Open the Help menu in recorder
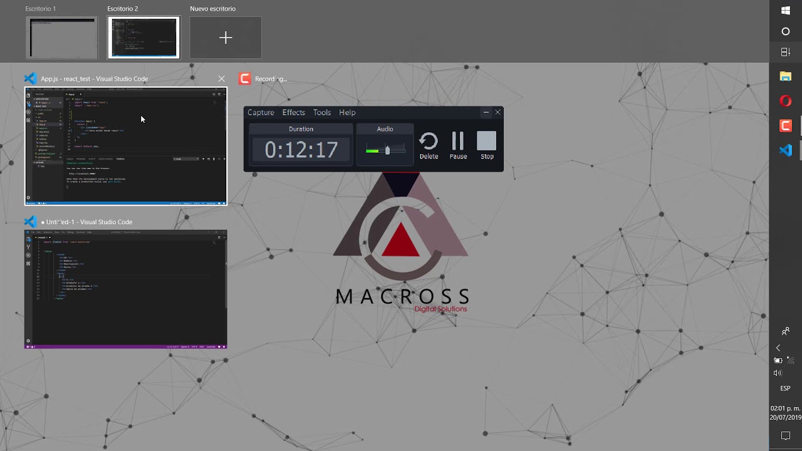This screenshot has width=802, height=451. point(347,113)
